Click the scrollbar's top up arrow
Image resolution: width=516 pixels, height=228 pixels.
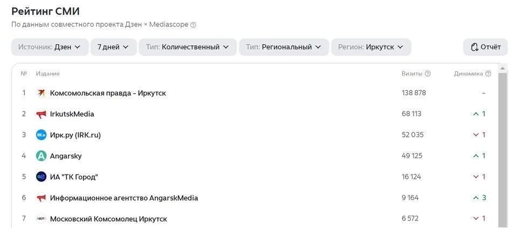(503, 68)
